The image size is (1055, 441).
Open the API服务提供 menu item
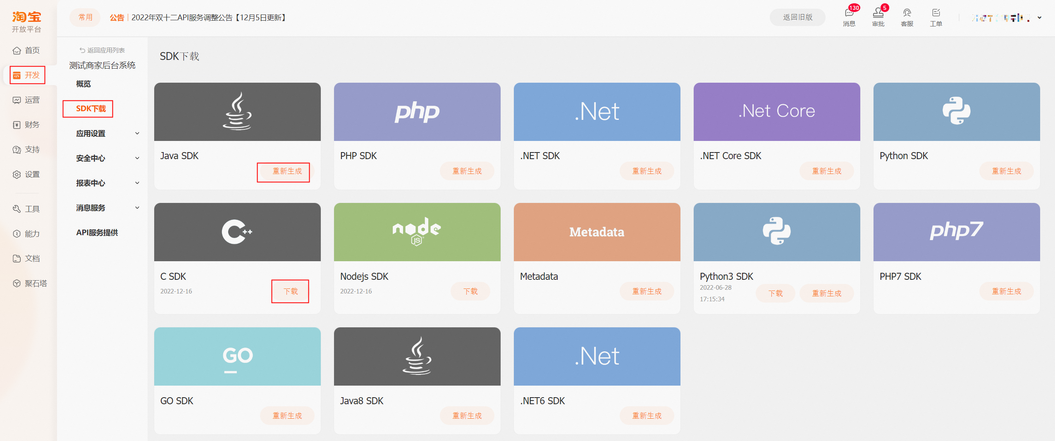97,233
